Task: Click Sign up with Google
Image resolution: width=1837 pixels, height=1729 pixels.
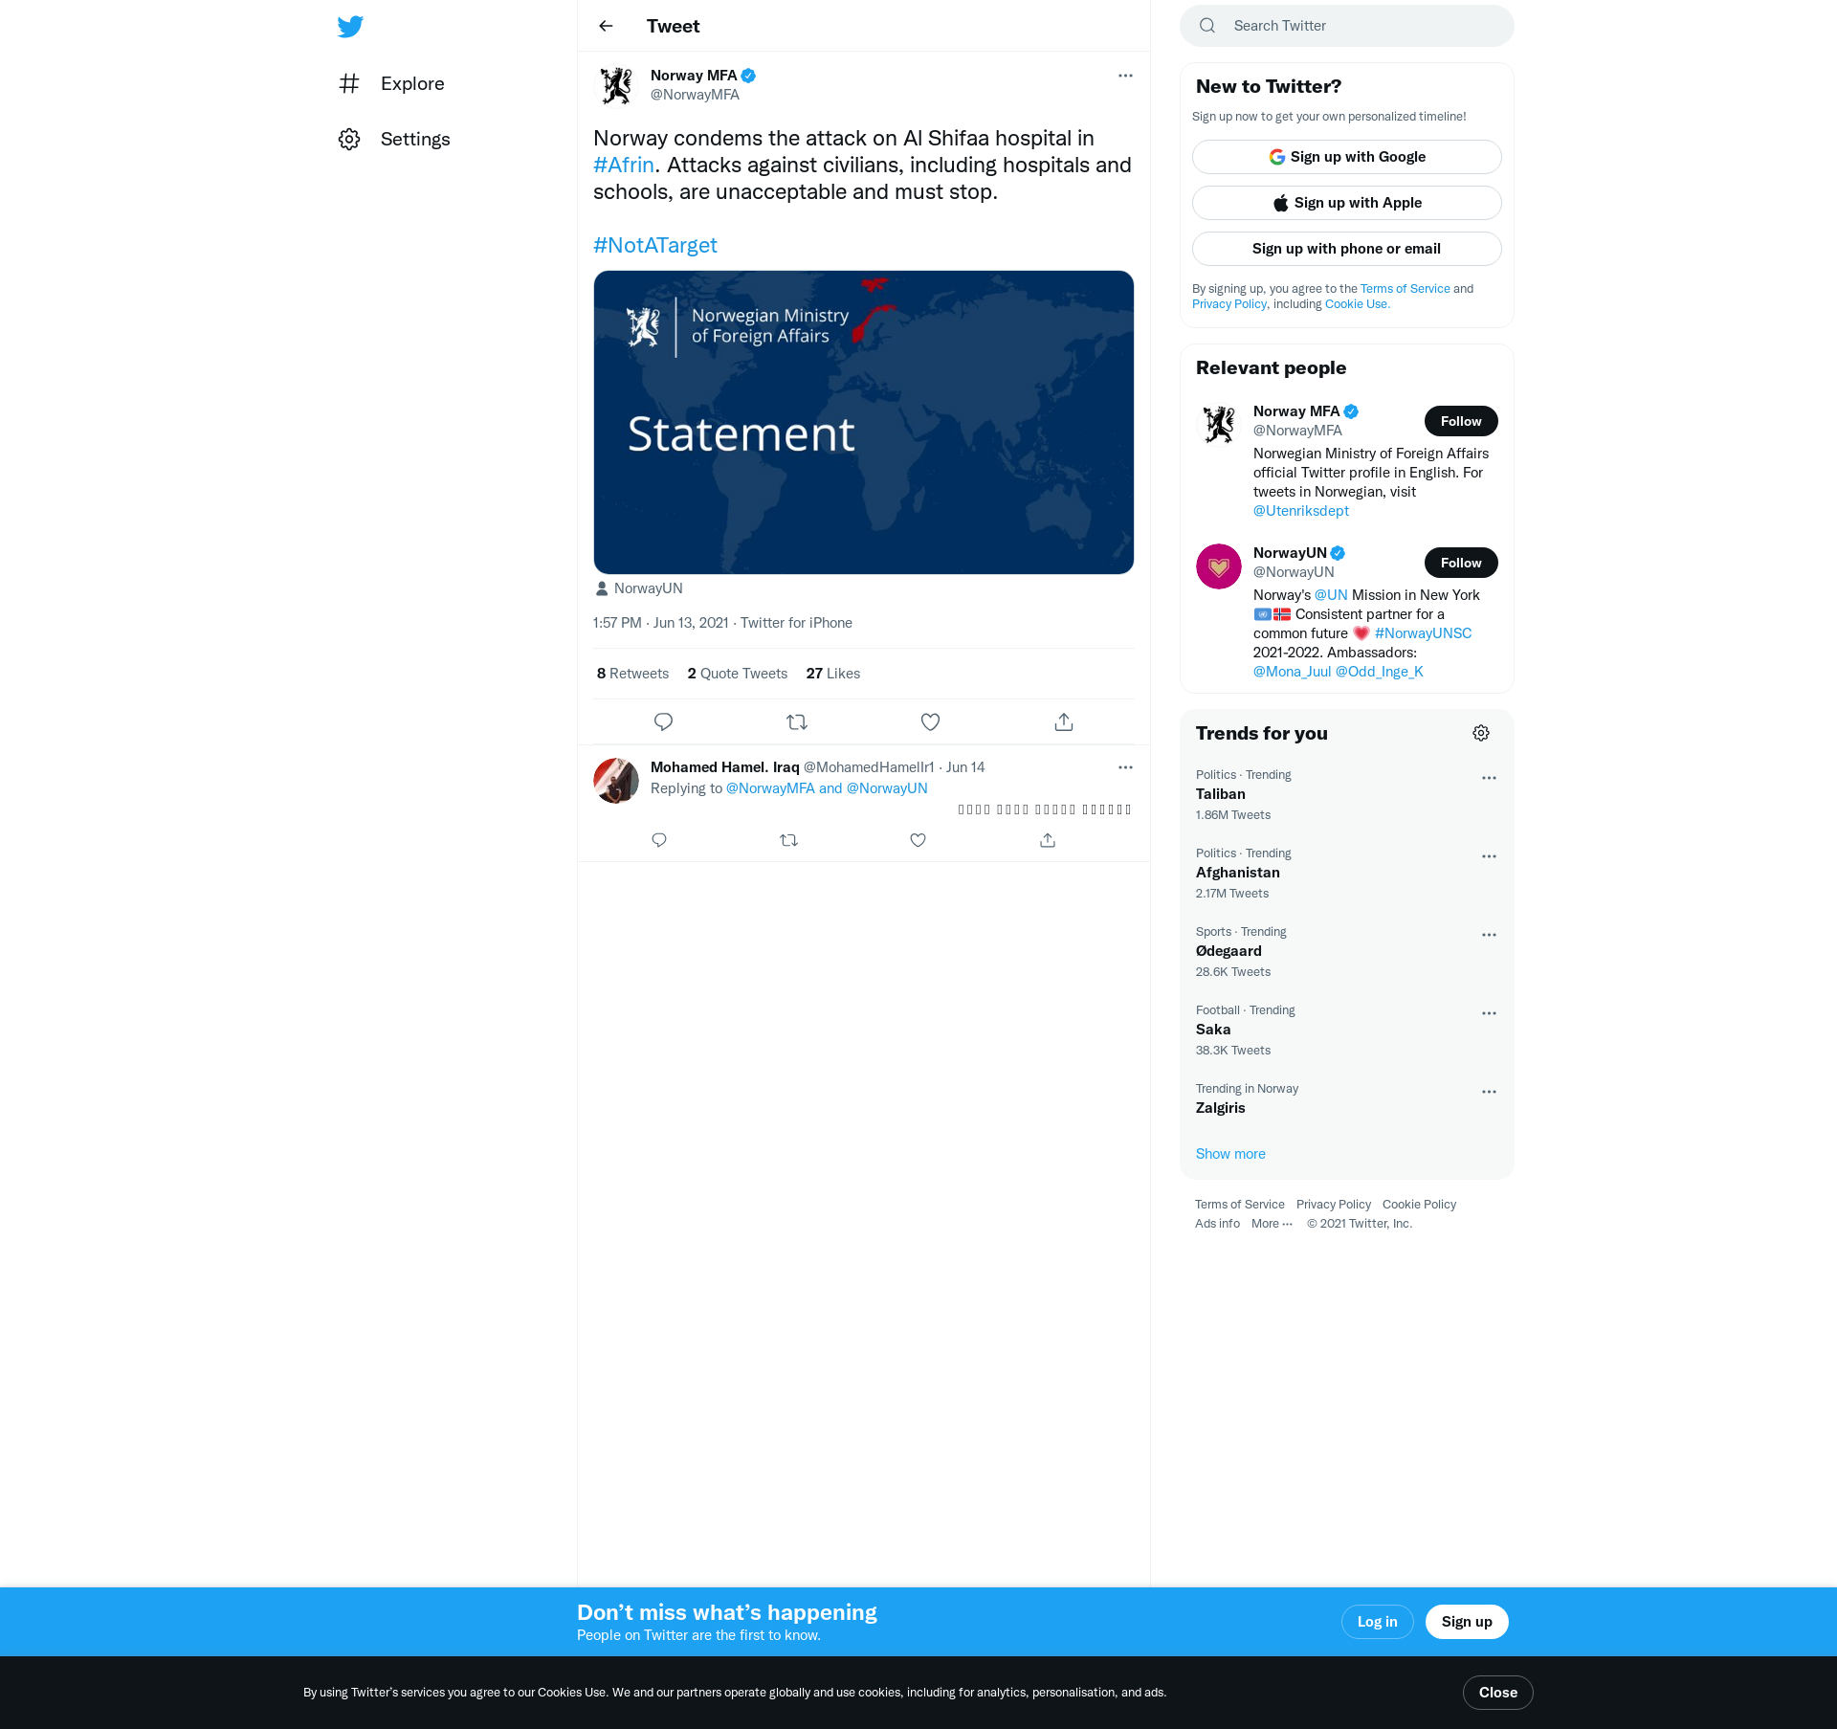Action: [1346, 157]
